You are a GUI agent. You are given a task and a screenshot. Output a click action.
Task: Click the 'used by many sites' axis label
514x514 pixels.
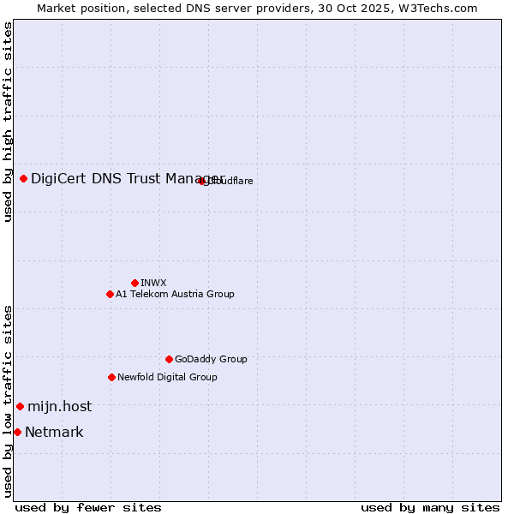430,507
